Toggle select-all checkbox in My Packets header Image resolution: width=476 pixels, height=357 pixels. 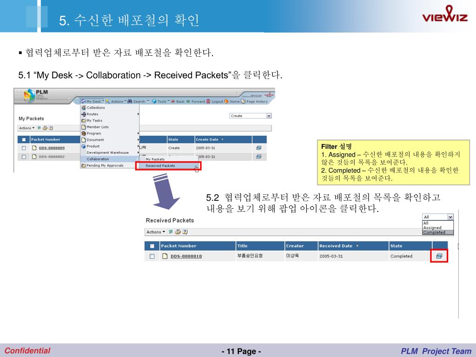pyautogui.click(x=24, y=139)
